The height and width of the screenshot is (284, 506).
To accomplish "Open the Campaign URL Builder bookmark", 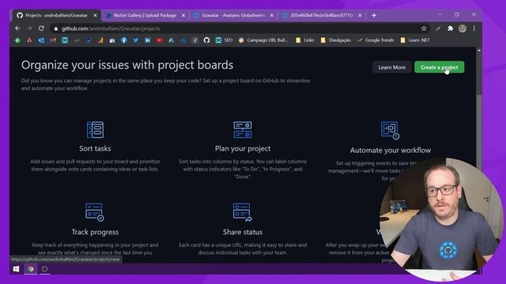I will point(263,40).
